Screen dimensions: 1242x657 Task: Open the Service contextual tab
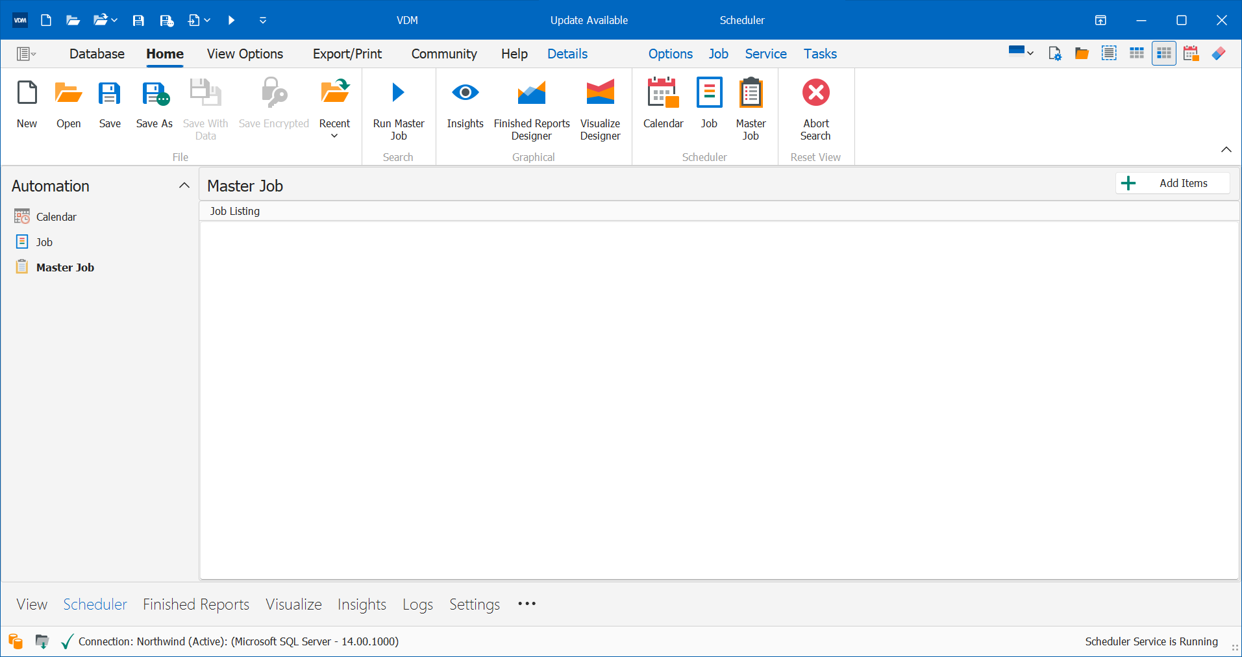pos(765,54)
